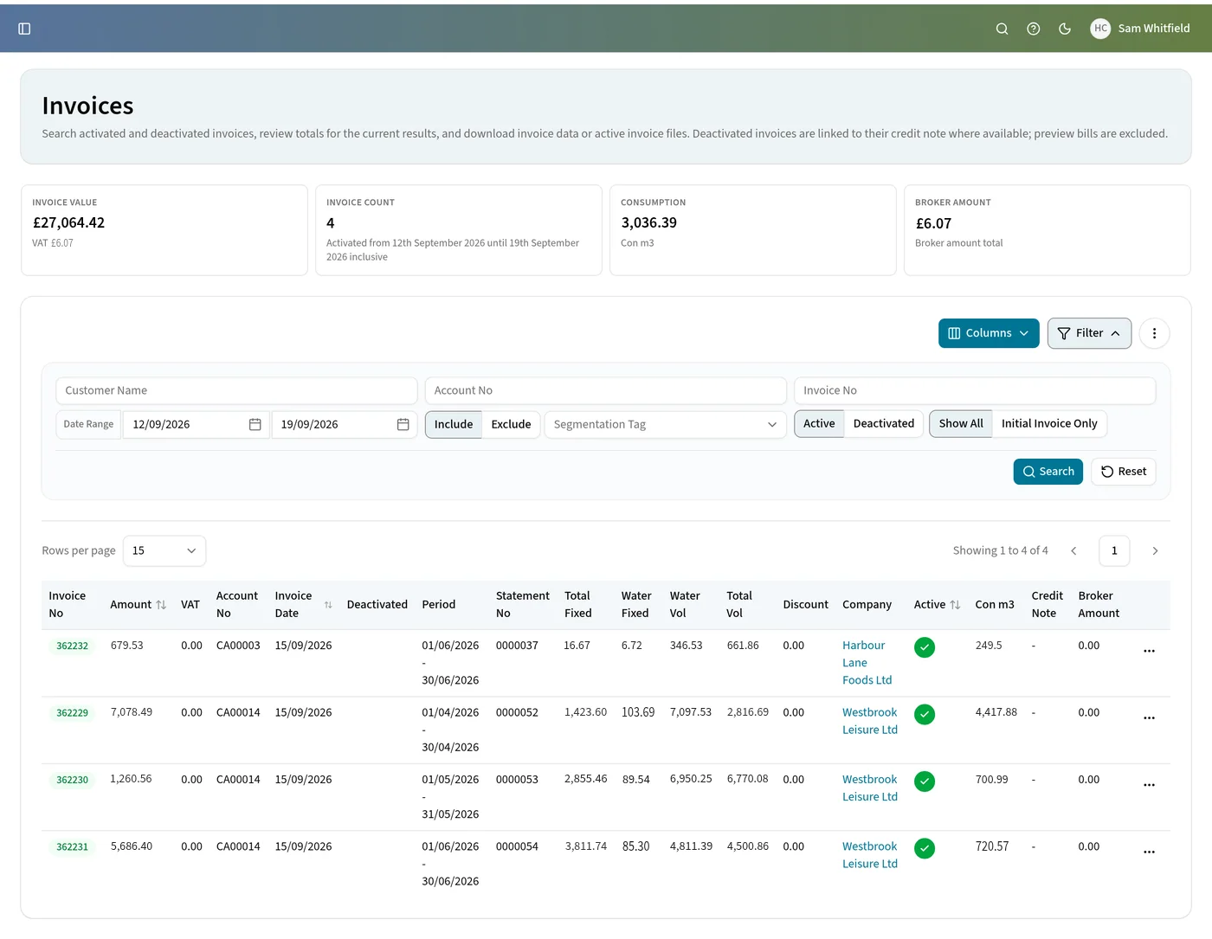This screenshot has height=939, width=1212.
Task: Click active checkmark for invoice 362230
Action: (x=925, y=781)
